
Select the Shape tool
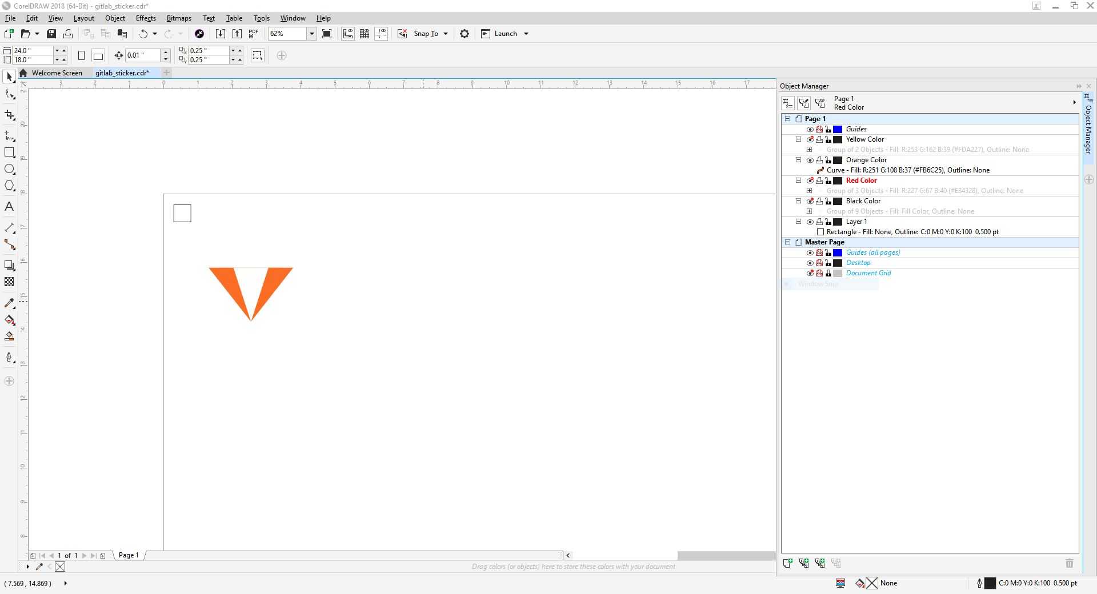(x=9, y=94)
